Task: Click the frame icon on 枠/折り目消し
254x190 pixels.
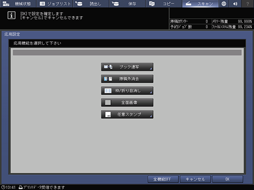Action: (x=108, y=91)
